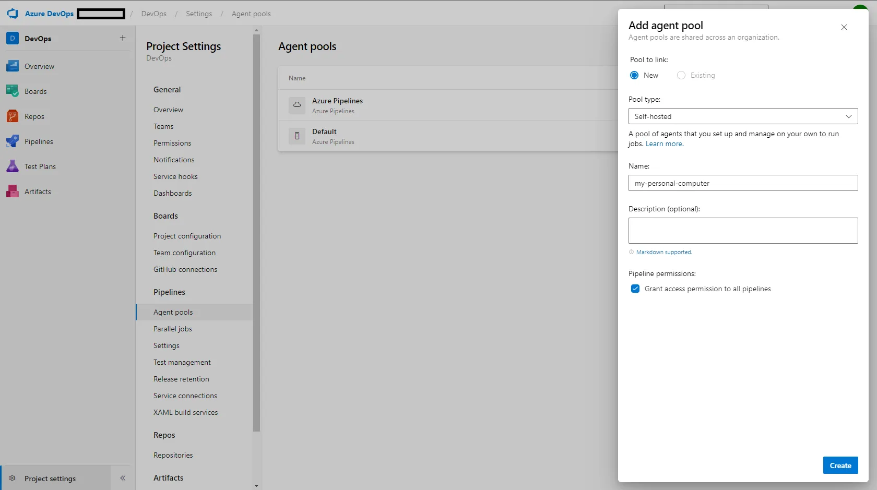Image resolution: width=877 pixels, height=490 pixels.
Task: Click the scroll-down arrow of settings list
Action: point(256,485)
